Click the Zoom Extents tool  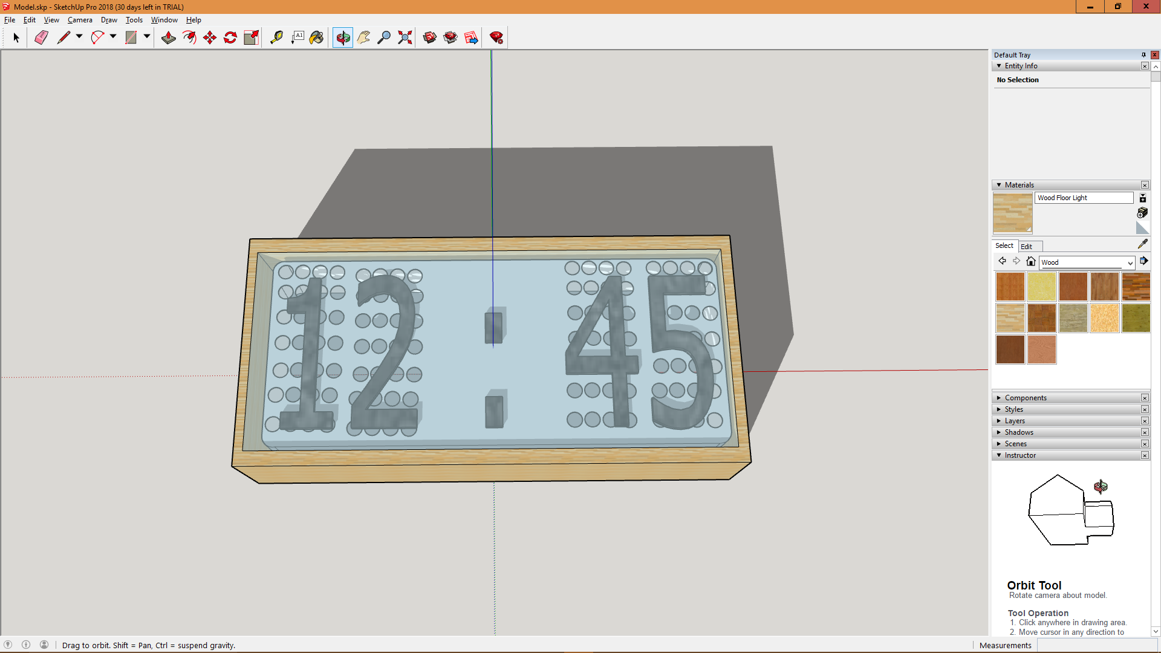405,37
